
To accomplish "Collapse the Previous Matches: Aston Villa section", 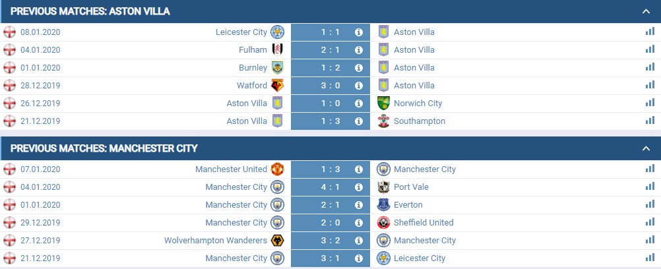I will tap(646, 11).
